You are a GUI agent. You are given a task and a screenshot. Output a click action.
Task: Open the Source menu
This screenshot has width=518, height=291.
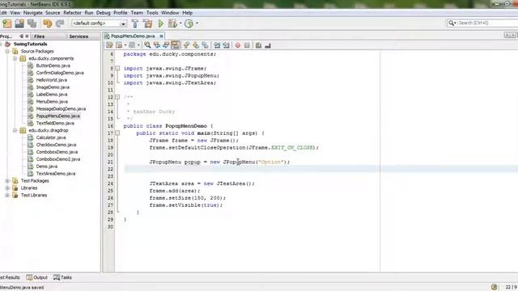pyautogui.click(x=53, y=13)
